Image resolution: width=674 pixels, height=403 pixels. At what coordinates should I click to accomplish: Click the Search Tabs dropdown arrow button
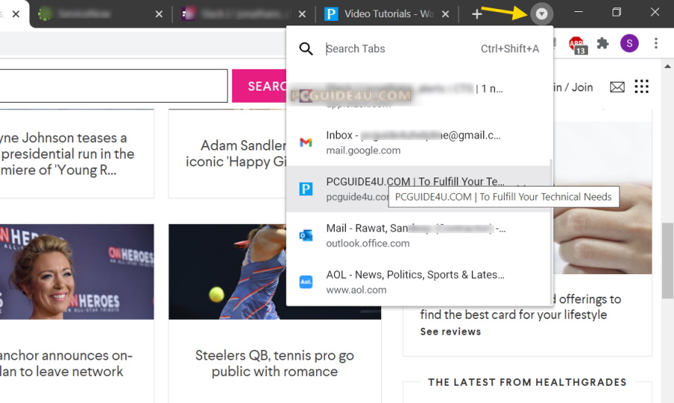click(541, 13)
